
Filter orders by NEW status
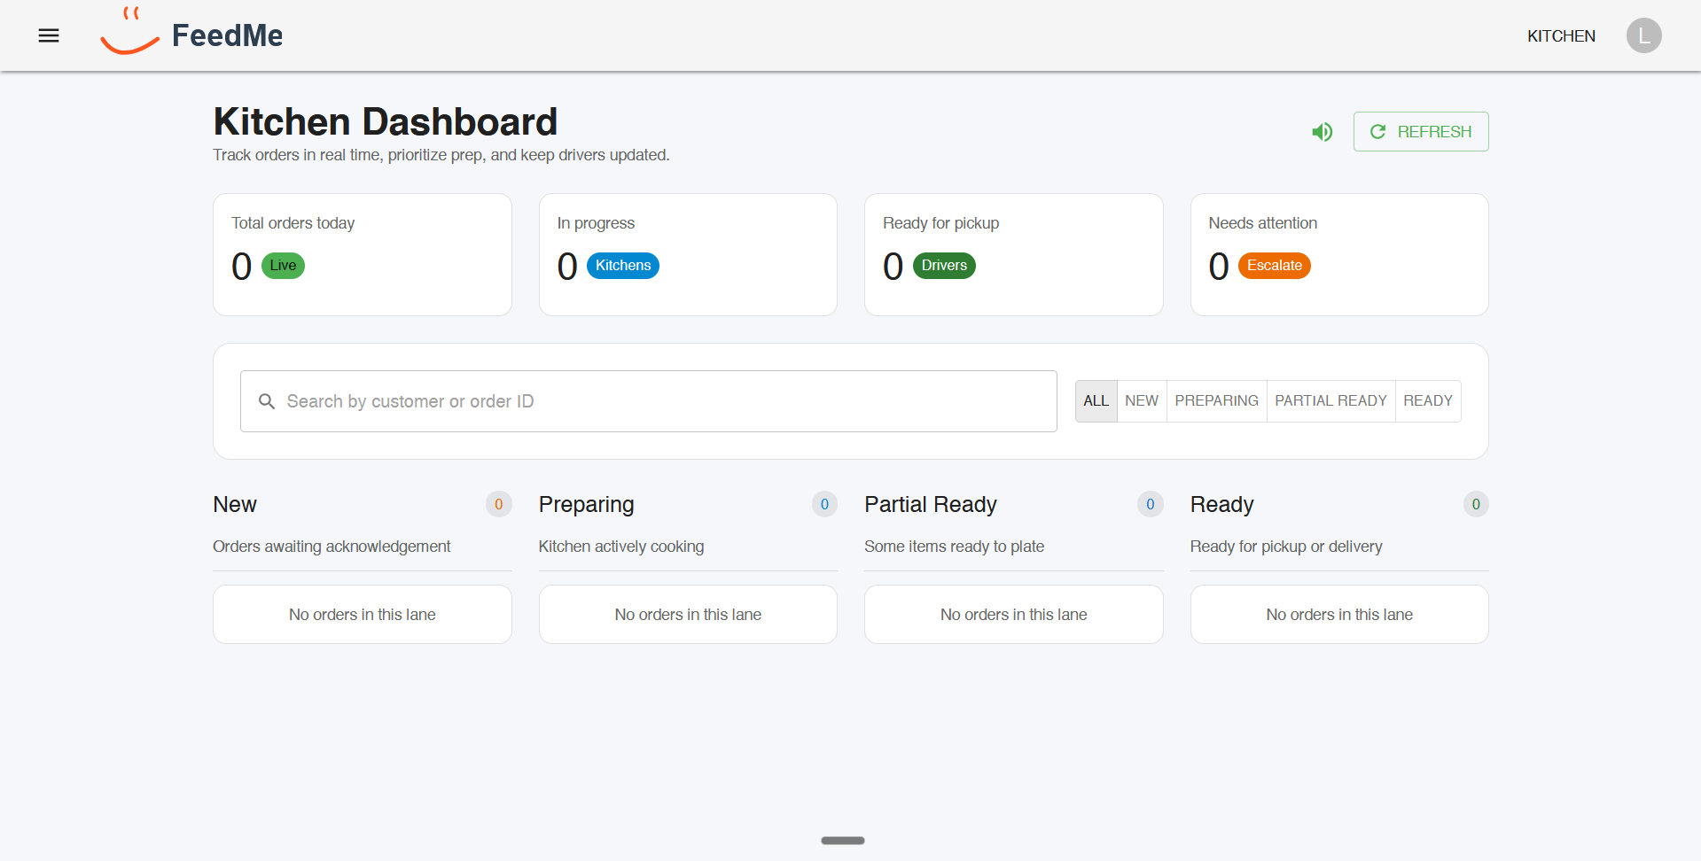[x=1141, y=401]
